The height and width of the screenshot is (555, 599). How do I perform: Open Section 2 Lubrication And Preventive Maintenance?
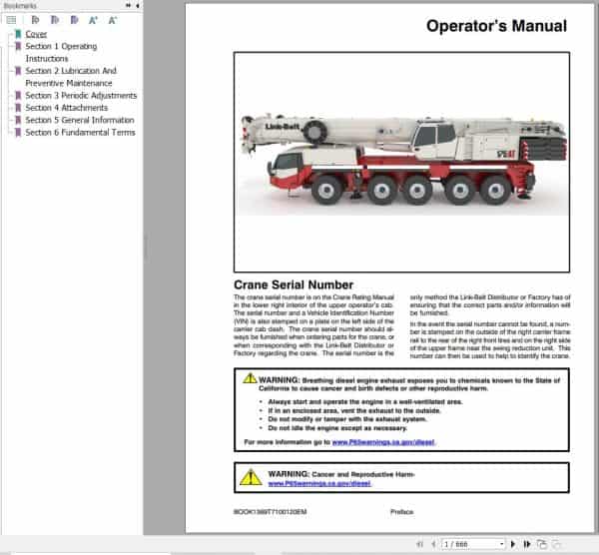[71, 77]
